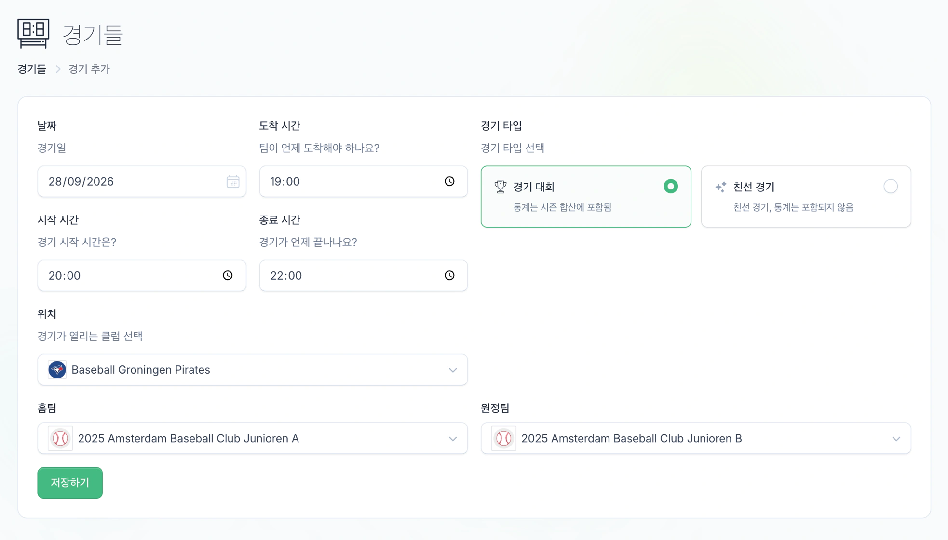Open the Baseball Groningen Pirates location selector

(253, 370)
